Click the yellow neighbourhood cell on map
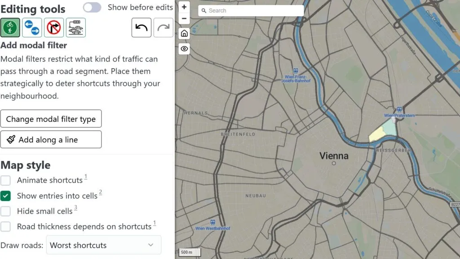This screenshot has width=460, height=259. (377, 134)
